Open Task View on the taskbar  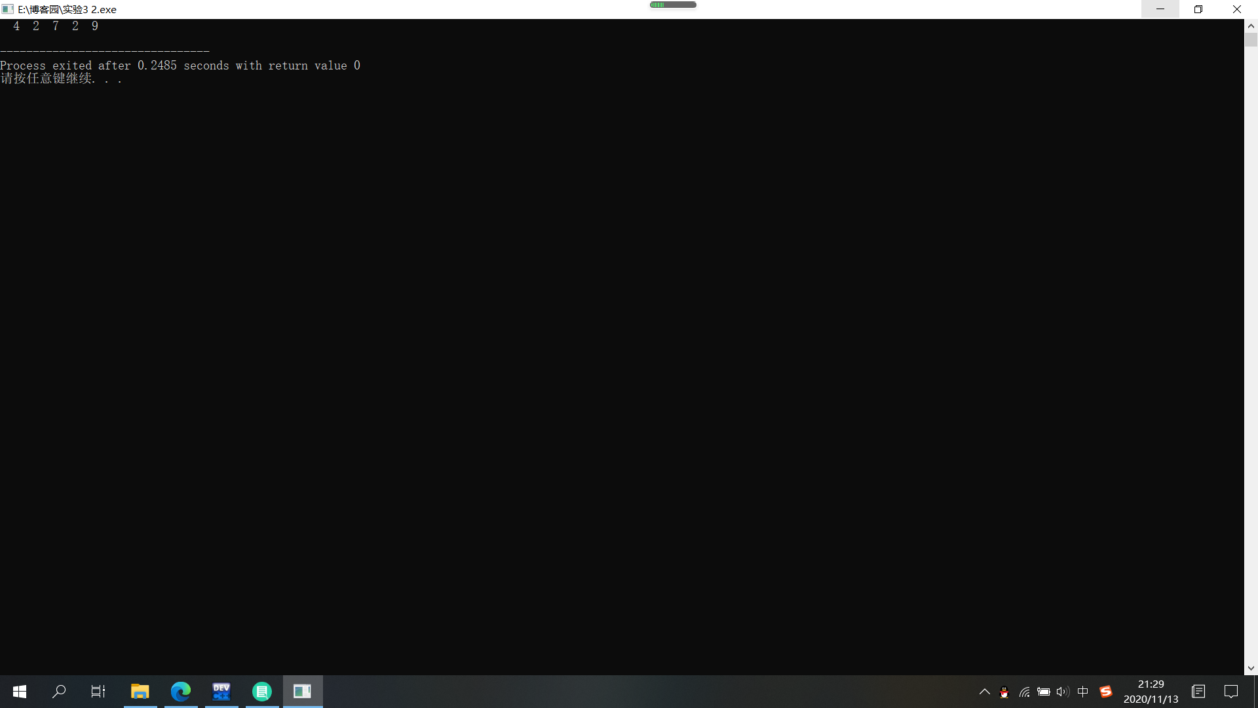(98, 691)
